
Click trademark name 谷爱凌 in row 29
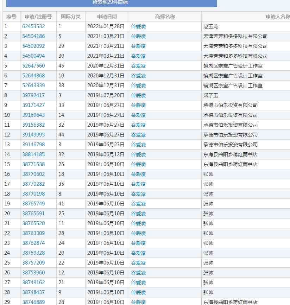(x=138, y=302)
